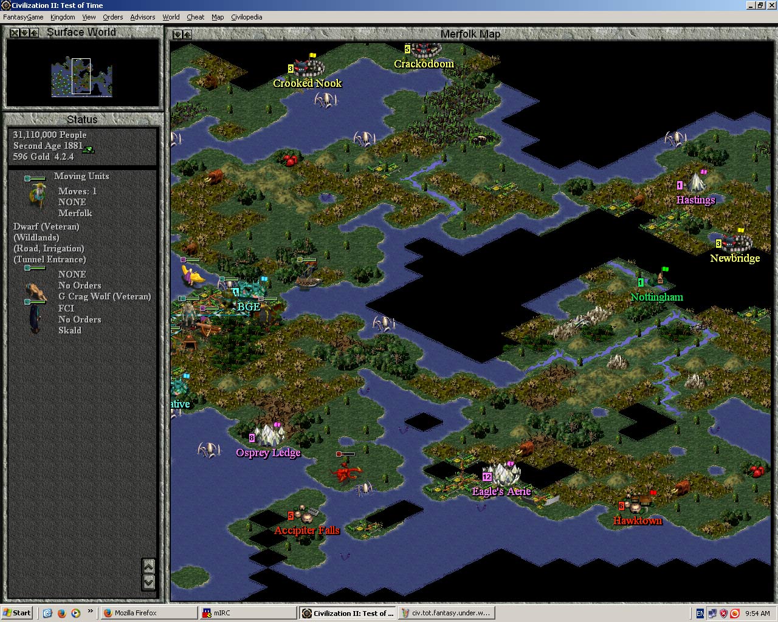
Task: Open the Orders menu
Action: click(112, 17)
